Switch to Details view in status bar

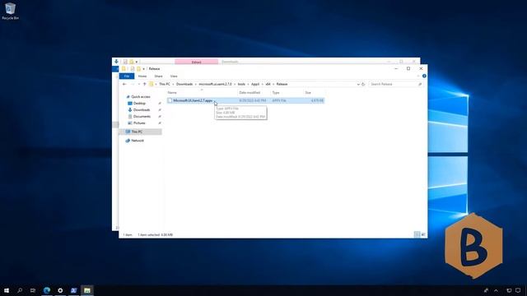tap(417, 234)
